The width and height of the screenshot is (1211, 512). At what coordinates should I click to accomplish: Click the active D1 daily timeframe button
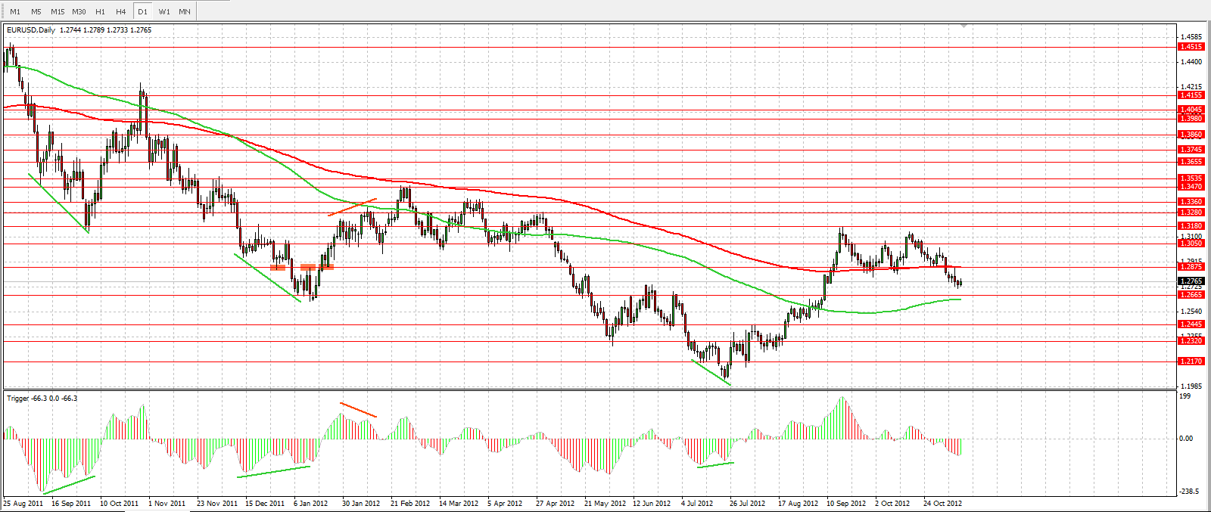[x=142, y=11]
